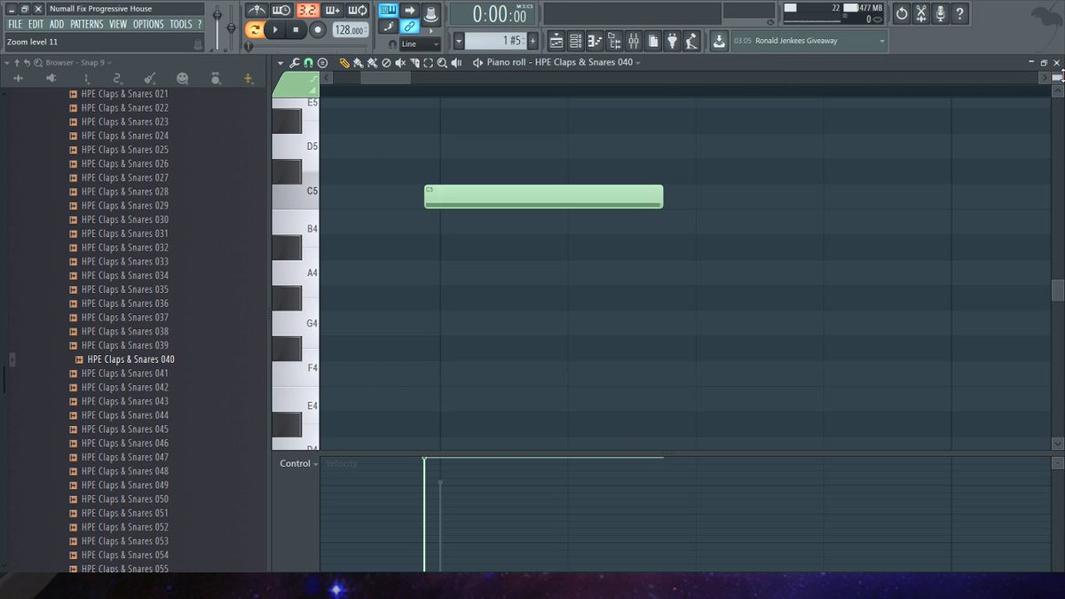Image resolution: width=1065 pixels, height=599 pixels.
Task: Click the undo history circular arrow icon
Action: point(902,13)
